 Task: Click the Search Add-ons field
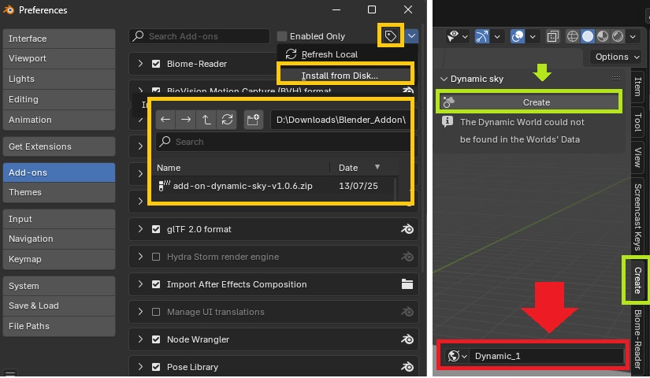(x=199, y=36)
